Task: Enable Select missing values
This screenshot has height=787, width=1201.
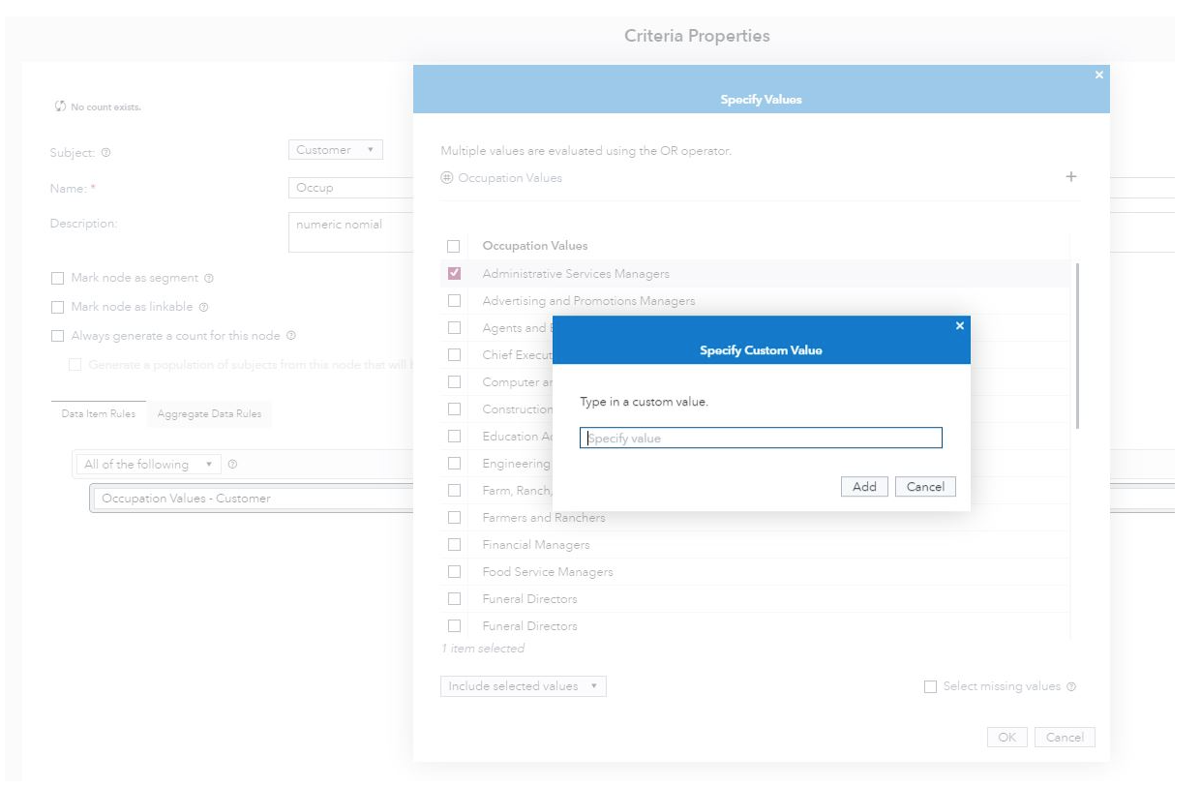Action: pos(931,685)
